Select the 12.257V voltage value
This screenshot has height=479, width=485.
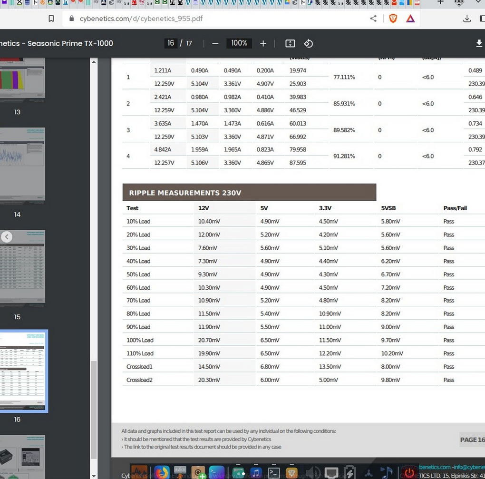(164, 163)
